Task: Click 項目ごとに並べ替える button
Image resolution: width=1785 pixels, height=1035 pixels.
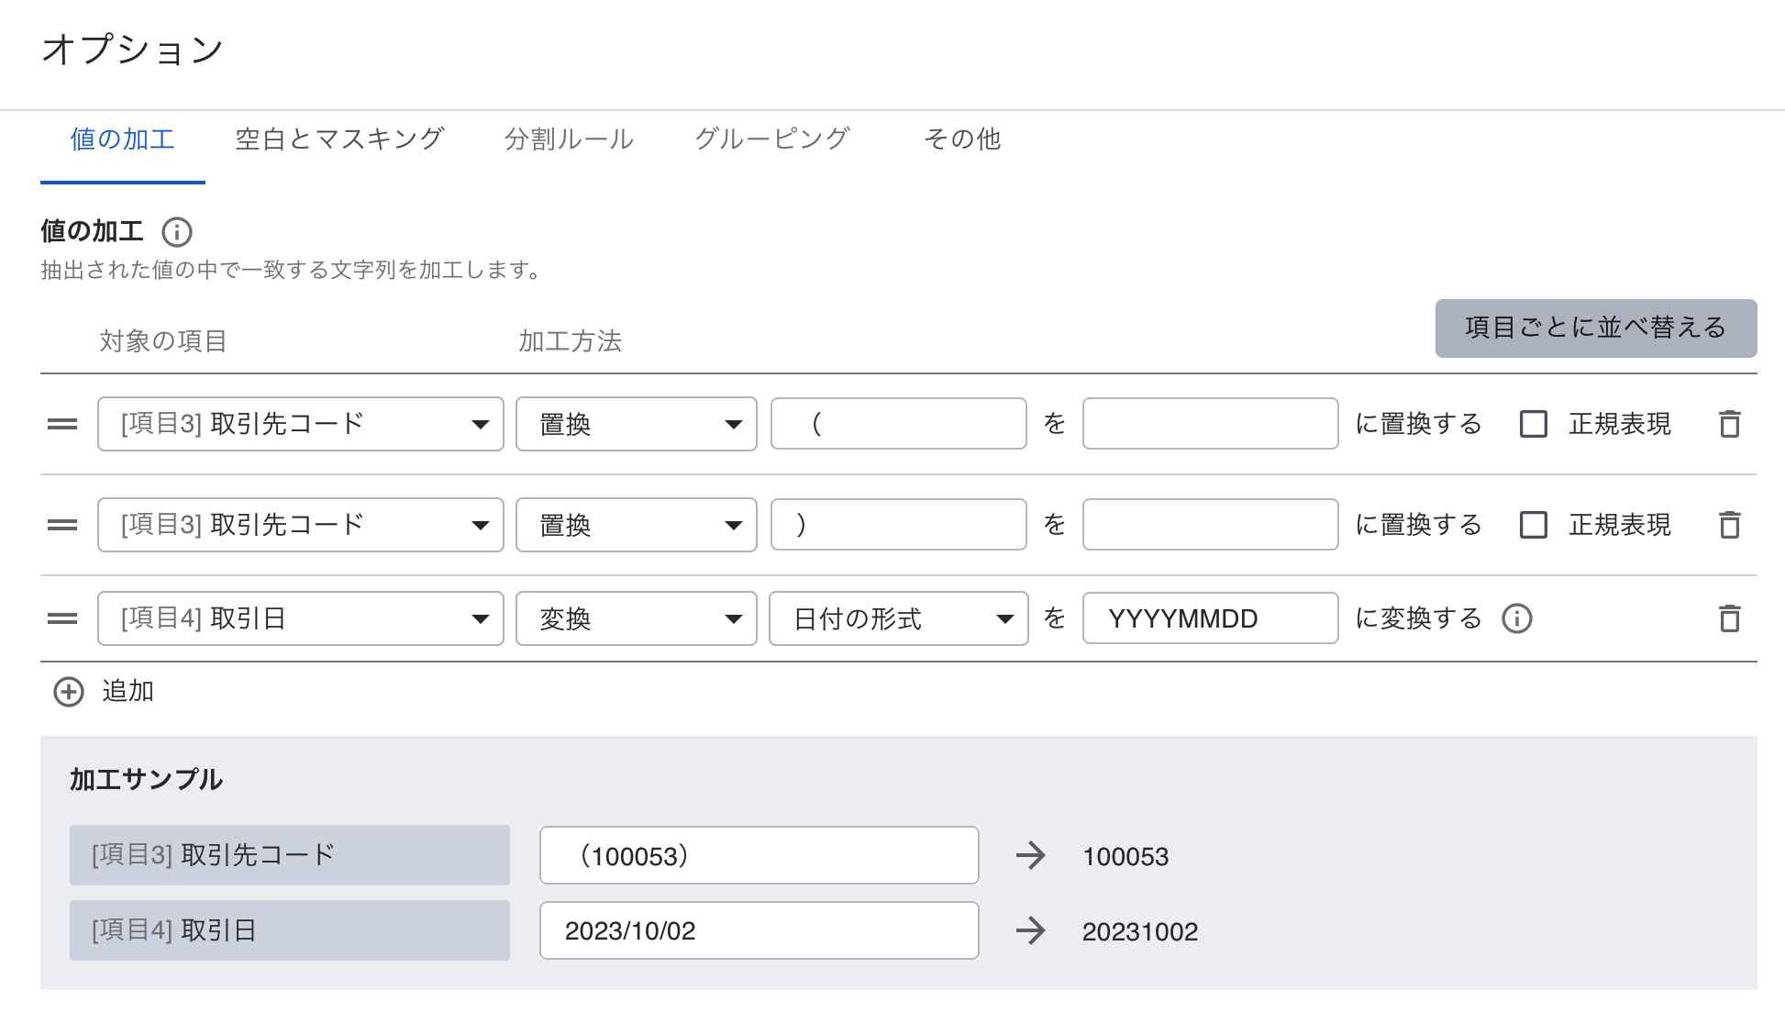Action: [x=1595, y=328]
